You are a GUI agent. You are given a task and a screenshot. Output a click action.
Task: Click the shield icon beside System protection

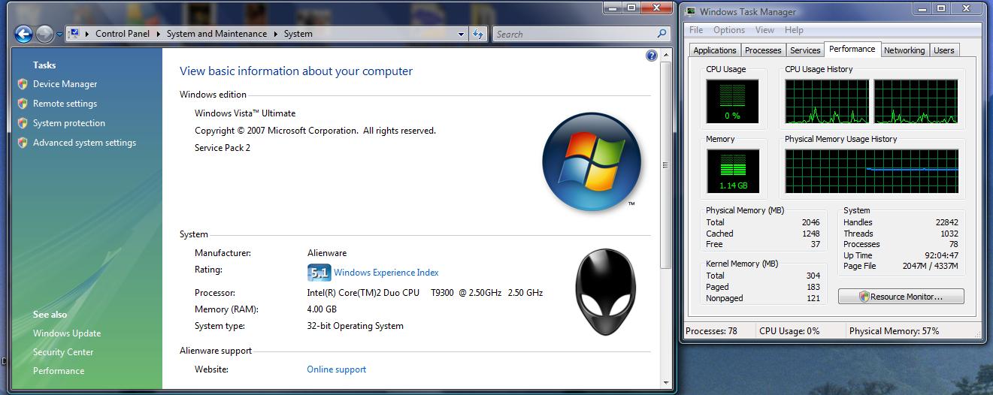pos(23,123)
